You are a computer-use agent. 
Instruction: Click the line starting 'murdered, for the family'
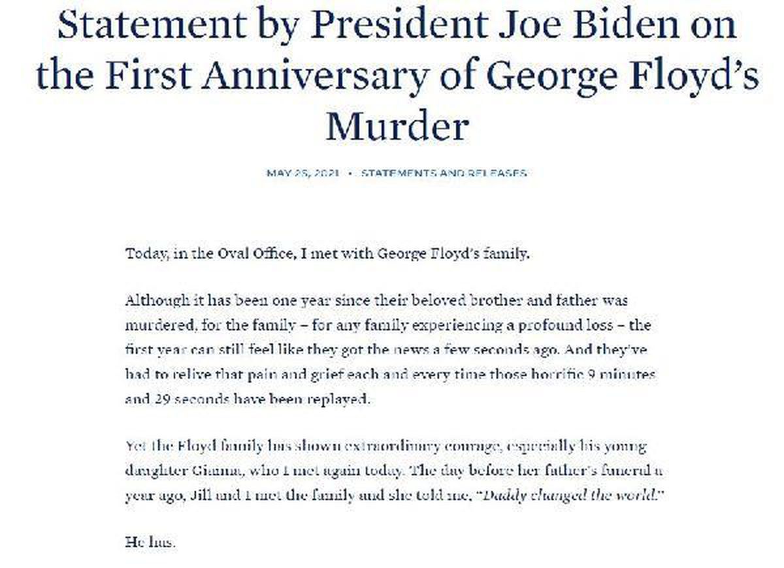pyautogui.click(x=387, y=325)
